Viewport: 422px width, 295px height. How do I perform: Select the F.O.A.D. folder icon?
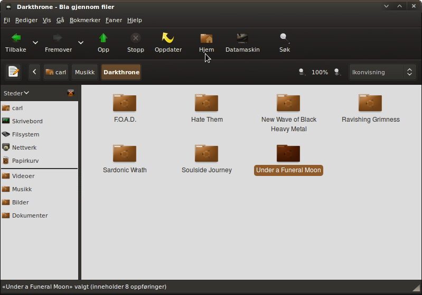coord(125,103)
